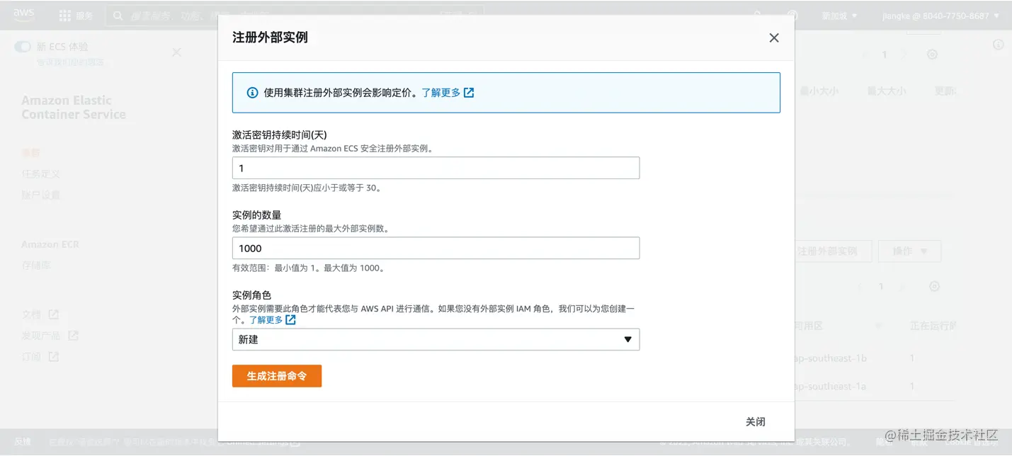Click the 实例的数量 input showing 1000
This screenshot has height=456, width=1012.
(x=436, y=248)
